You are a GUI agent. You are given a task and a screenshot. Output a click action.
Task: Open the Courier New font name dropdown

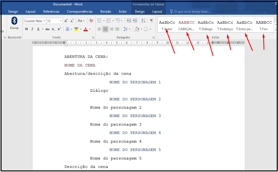[x=44, y=21]
